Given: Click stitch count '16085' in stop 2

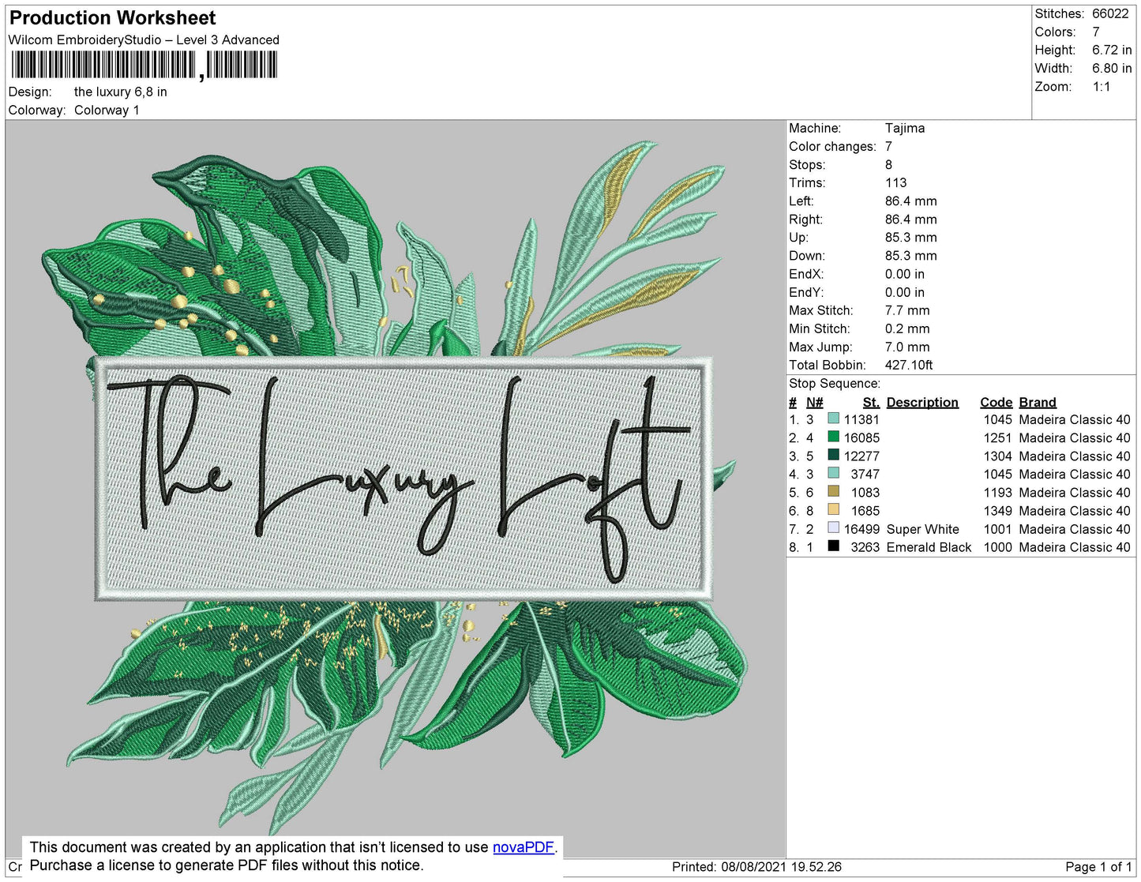Looking at the screenshot, I should [x=861, y=437].
